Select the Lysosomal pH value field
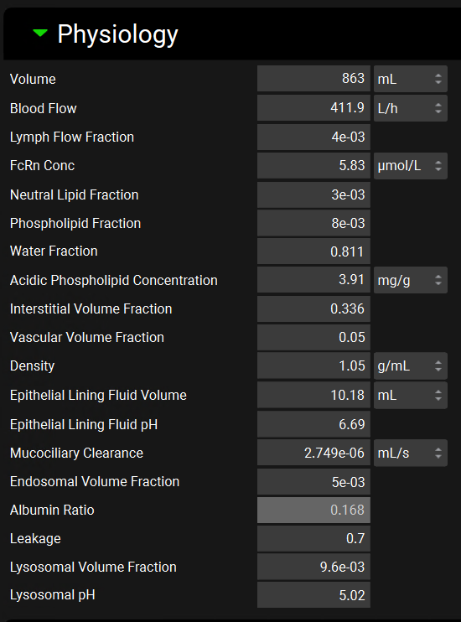The height and width of the screenshot is (622, 461). [313, 594]
